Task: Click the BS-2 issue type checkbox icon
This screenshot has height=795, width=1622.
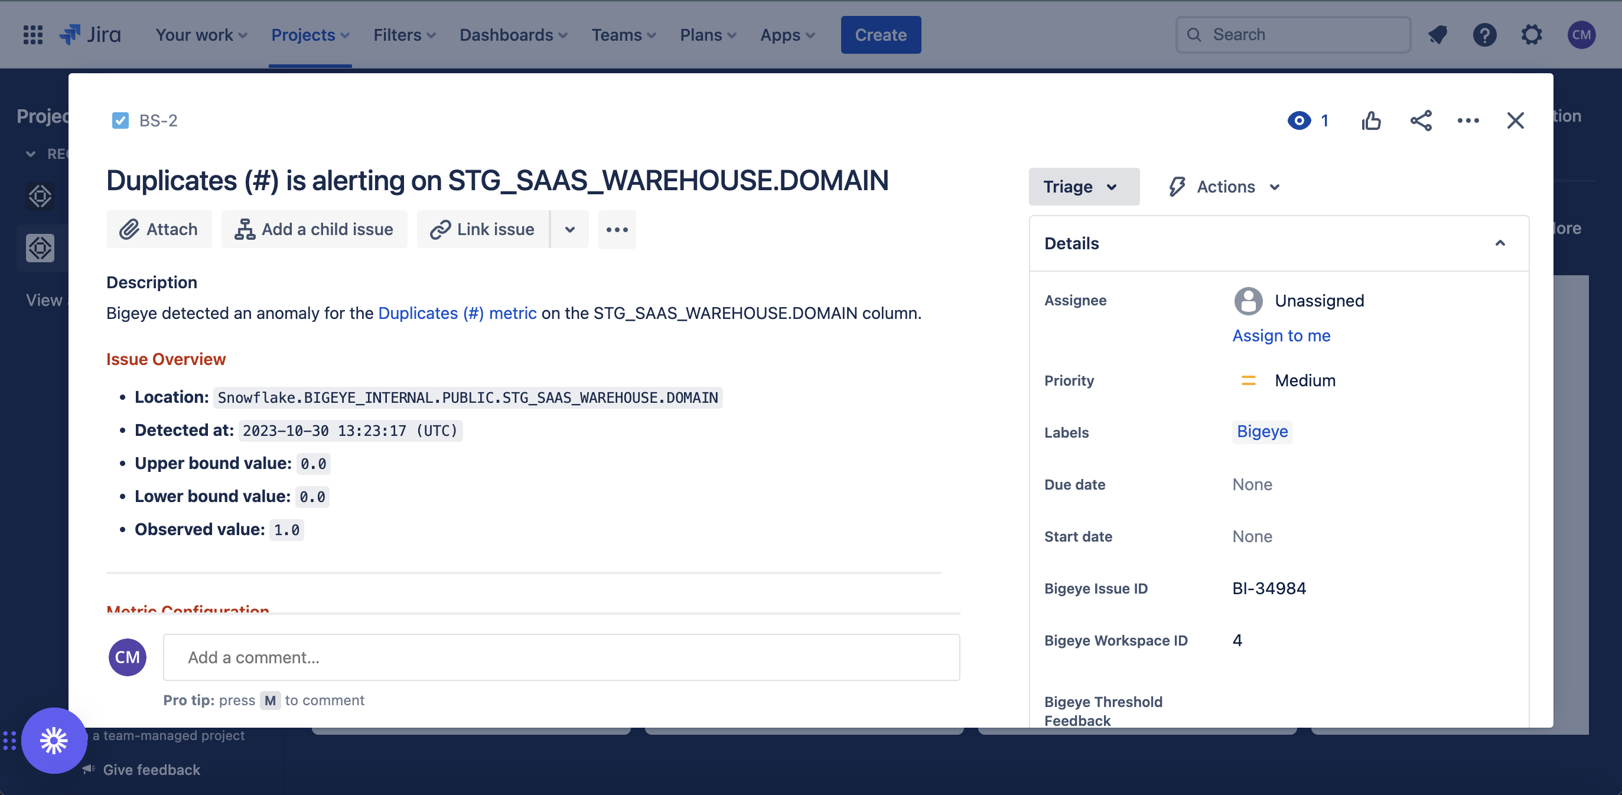Action: (120, 120)
